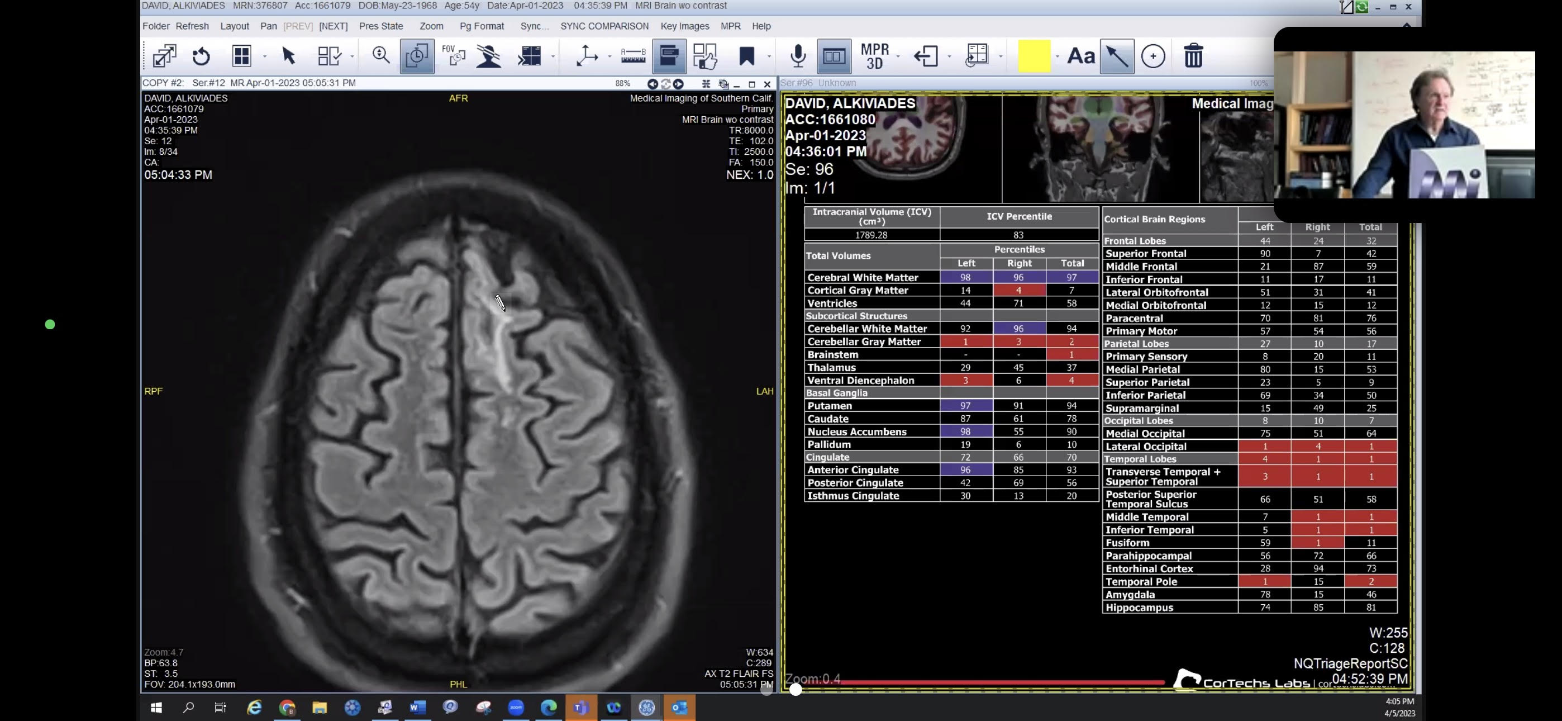
Task: Click the yellow annotation color swatch
Action: point(1034,56)
